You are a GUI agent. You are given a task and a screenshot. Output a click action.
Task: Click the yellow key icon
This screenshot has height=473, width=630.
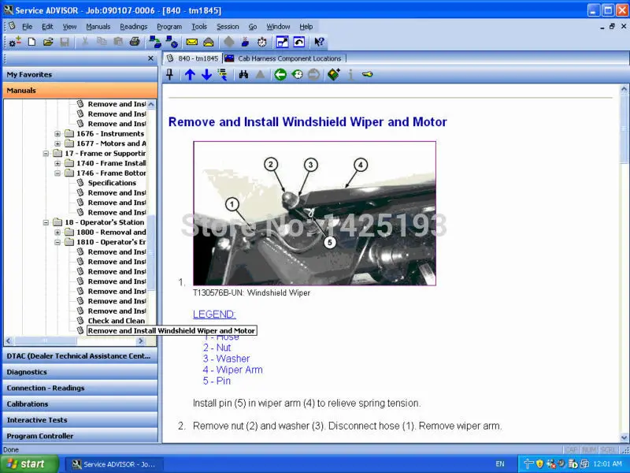click(x=367, y=74)
